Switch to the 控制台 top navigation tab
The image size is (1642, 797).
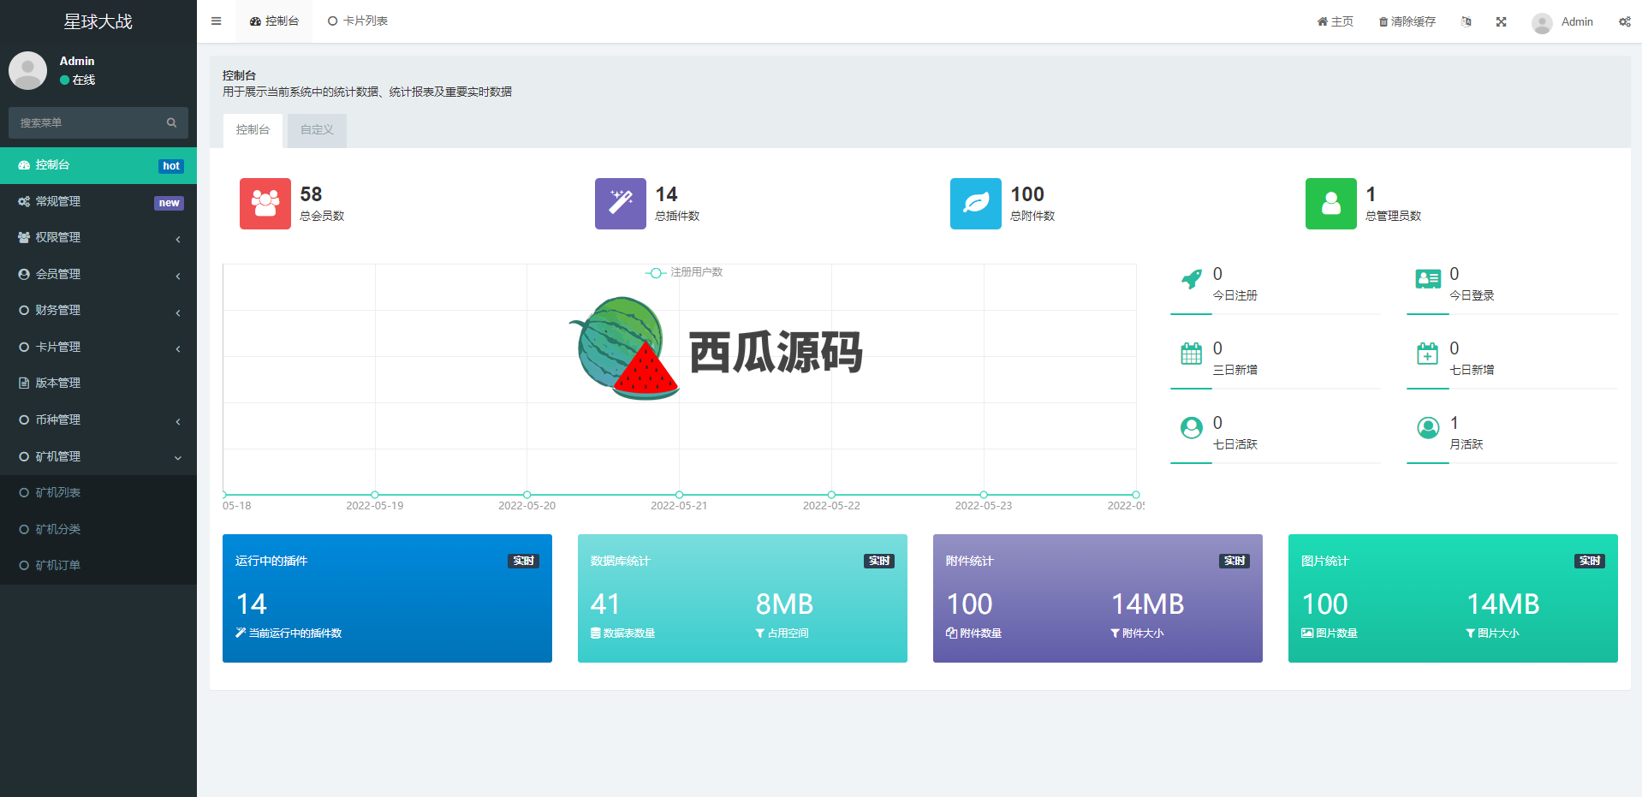274,21
